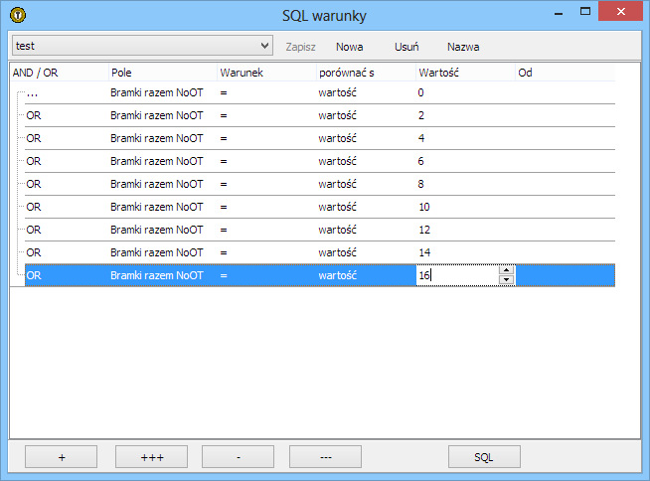This screenshot has width=650, height=481.
Task: Click 'wartość' compare cell in value 12 row
Action: coord(338,230)
